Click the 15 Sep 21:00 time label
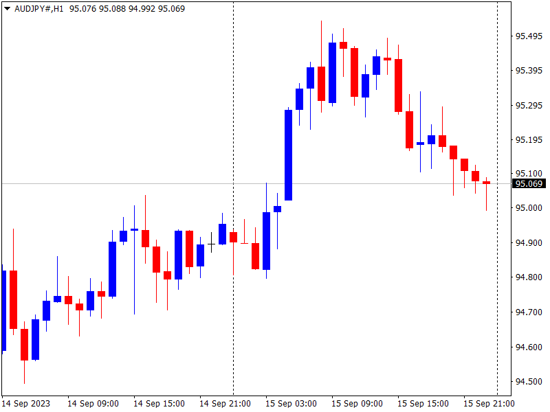Screen dimensions: 550x412 click(489, 404)
